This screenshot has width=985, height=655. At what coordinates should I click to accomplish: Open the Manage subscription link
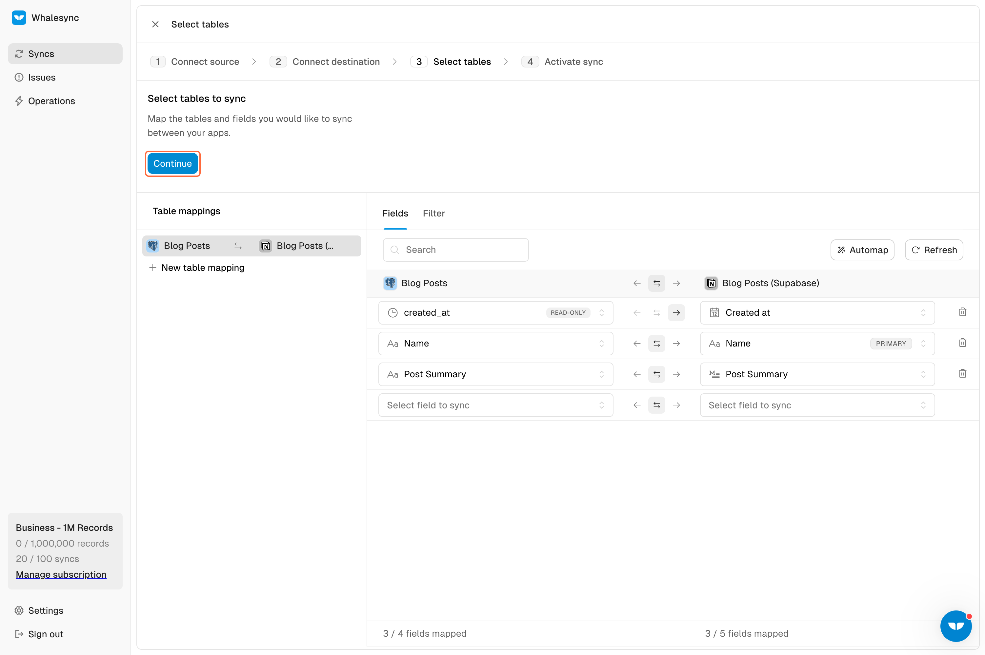(x=61, y=574)
